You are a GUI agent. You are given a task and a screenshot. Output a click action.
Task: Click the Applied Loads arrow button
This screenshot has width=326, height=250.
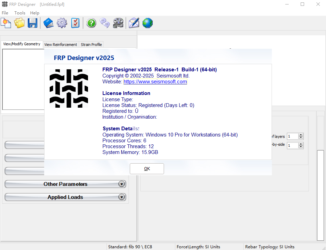point(122,197)
